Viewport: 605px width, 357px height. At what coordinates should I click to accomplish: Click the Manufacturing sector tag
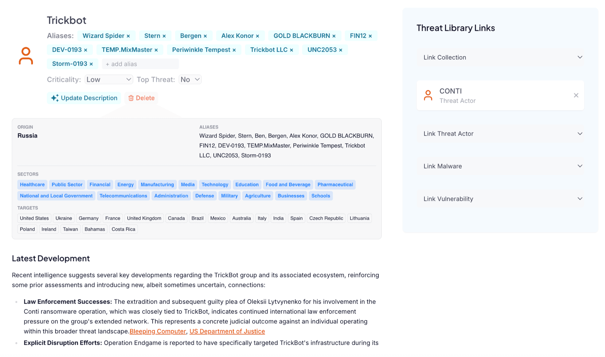(x=157, y=185)
